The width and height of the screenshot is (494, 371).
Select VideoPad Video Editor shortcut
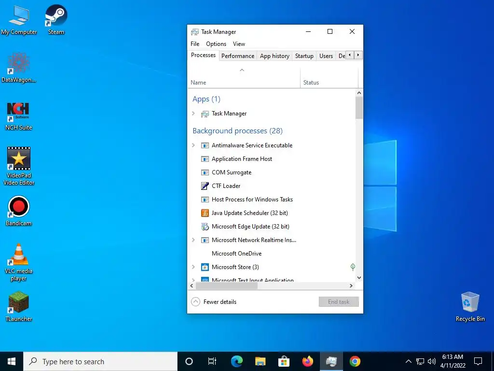tap(19, 166)
